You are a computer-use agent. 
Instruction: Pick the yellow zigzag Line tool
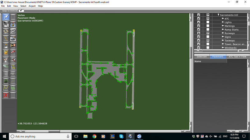pyautogui.click(x=6, y=88)
